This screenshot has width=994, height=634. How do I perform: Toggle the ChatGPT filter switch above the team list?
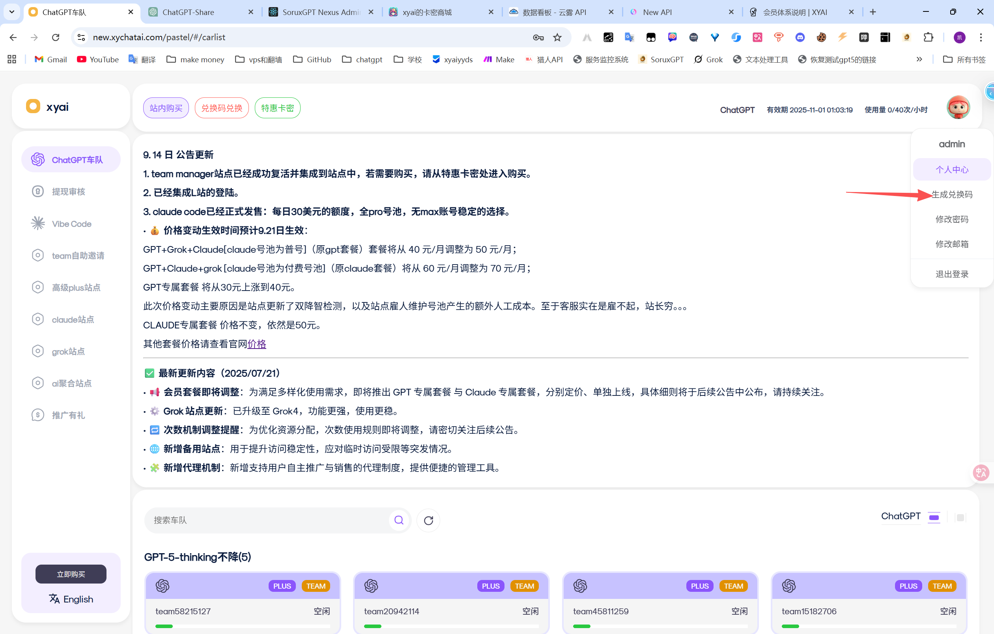tap(934, 517)
